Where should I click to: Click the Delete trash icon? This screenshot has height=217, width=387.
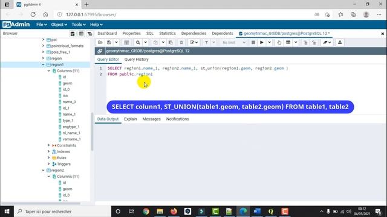click(181, 43)
